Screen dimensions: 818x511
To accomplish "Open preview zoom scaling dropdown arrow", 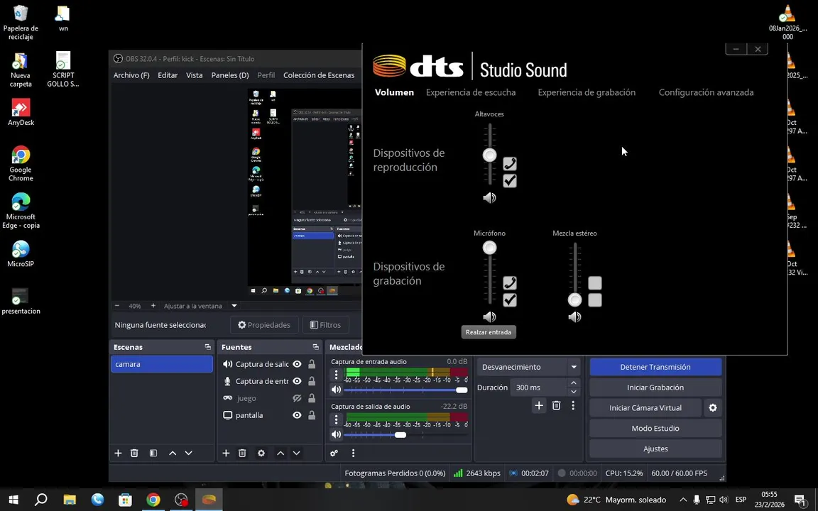I will [234, 306].
